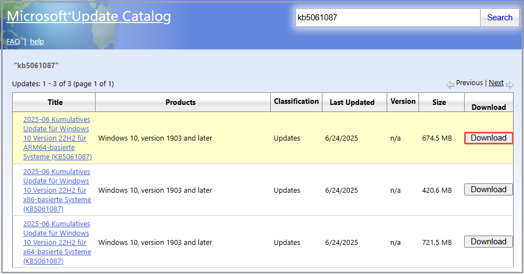524x274 pixels.
Task: Download the x64 721.5 MB update
Action: 489,242
